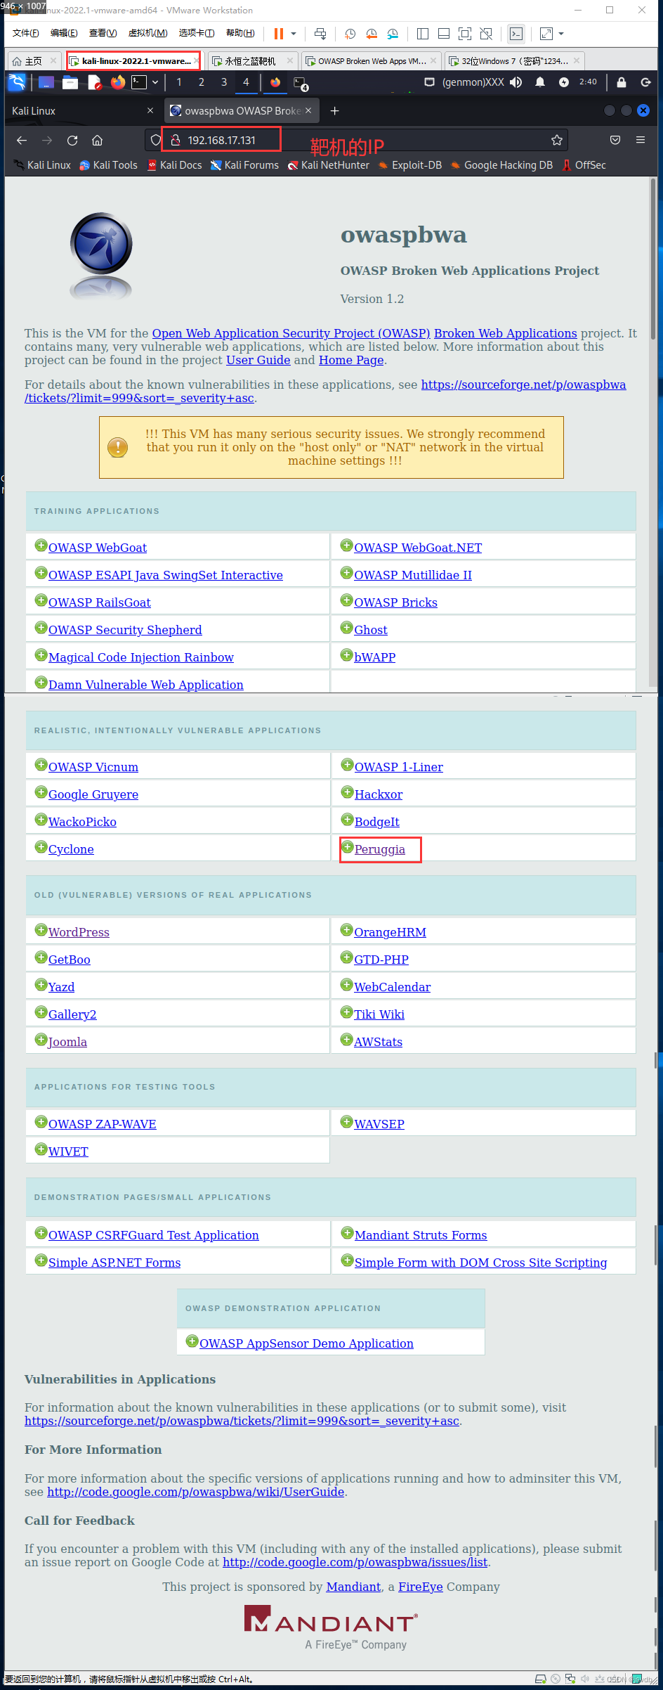This screenshot has height=1690, width=663.
Task: Click Send Ctrl+Alt+Del toolbar icon
Action: coord(320,34)
